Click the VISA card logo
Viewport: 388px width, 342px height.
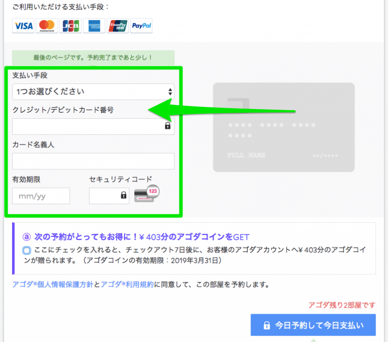coord(23,26)
